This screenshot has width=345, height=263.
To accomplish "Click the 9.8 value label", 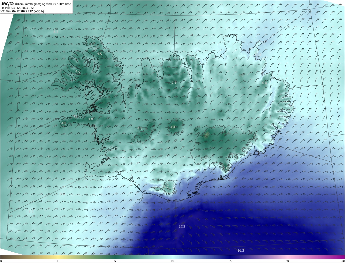I will point(62,194).
